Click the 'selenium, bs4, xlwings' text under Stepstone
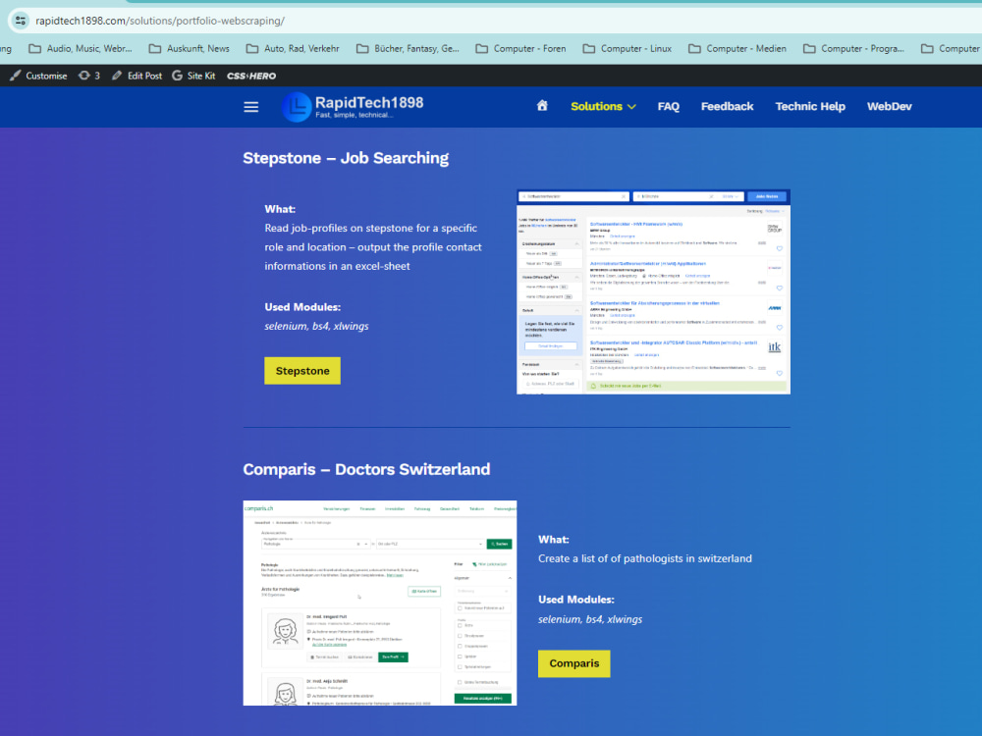Viewport: 982px width, 736px height. (316, 326)
